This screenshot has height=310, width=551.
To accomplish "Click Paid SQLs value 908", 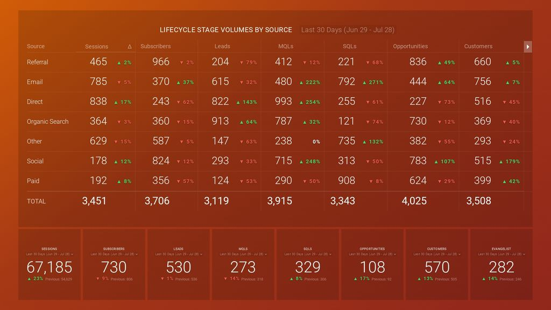I will click(346, 181).
